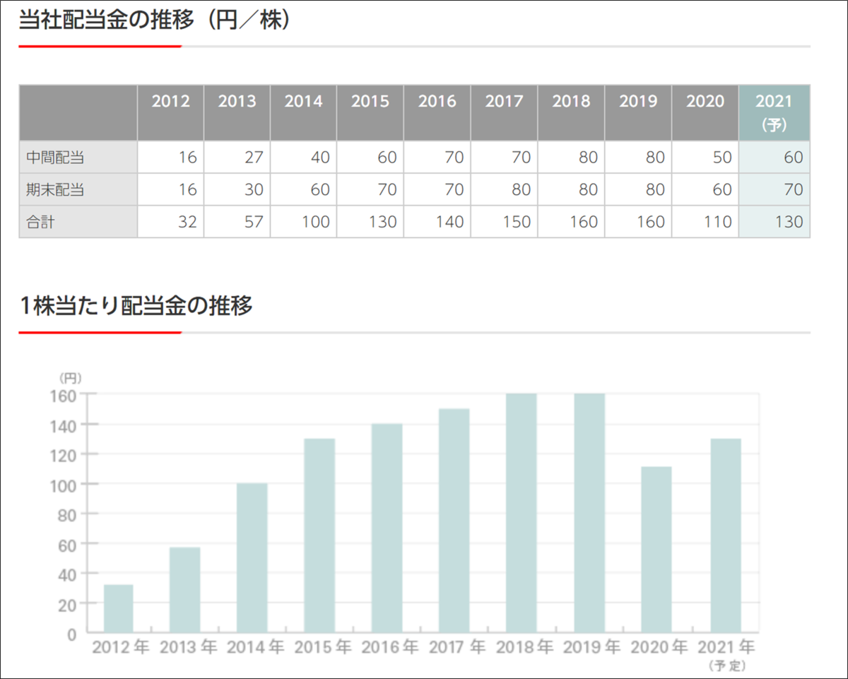848x679 pixels.
Task: Select the 2014 table column header
Action: (304, 113)
